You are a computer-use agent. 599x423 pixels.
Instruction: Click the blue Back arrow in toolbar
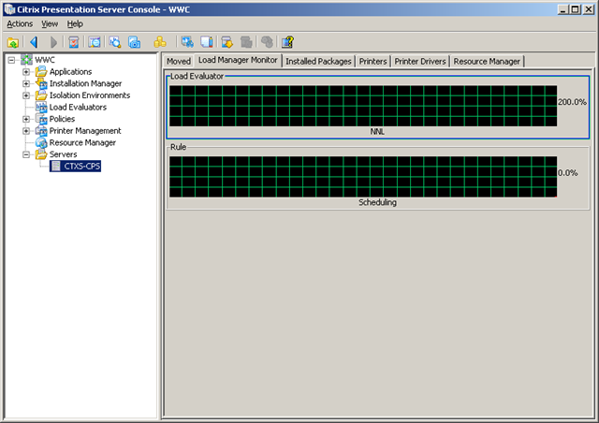[35, 42]
